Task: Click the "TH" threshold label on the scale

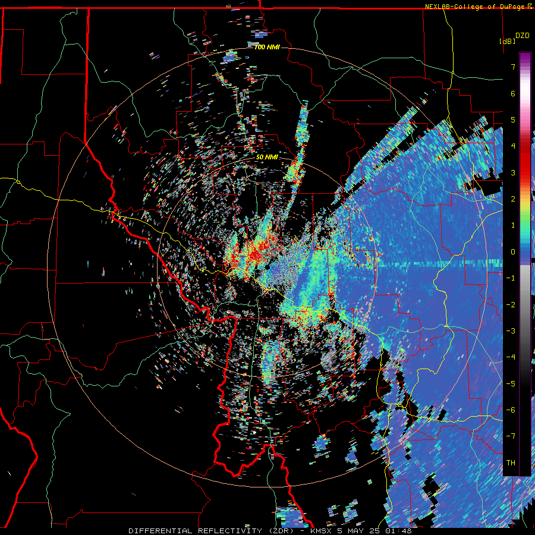Action: [x=511, y=462]
